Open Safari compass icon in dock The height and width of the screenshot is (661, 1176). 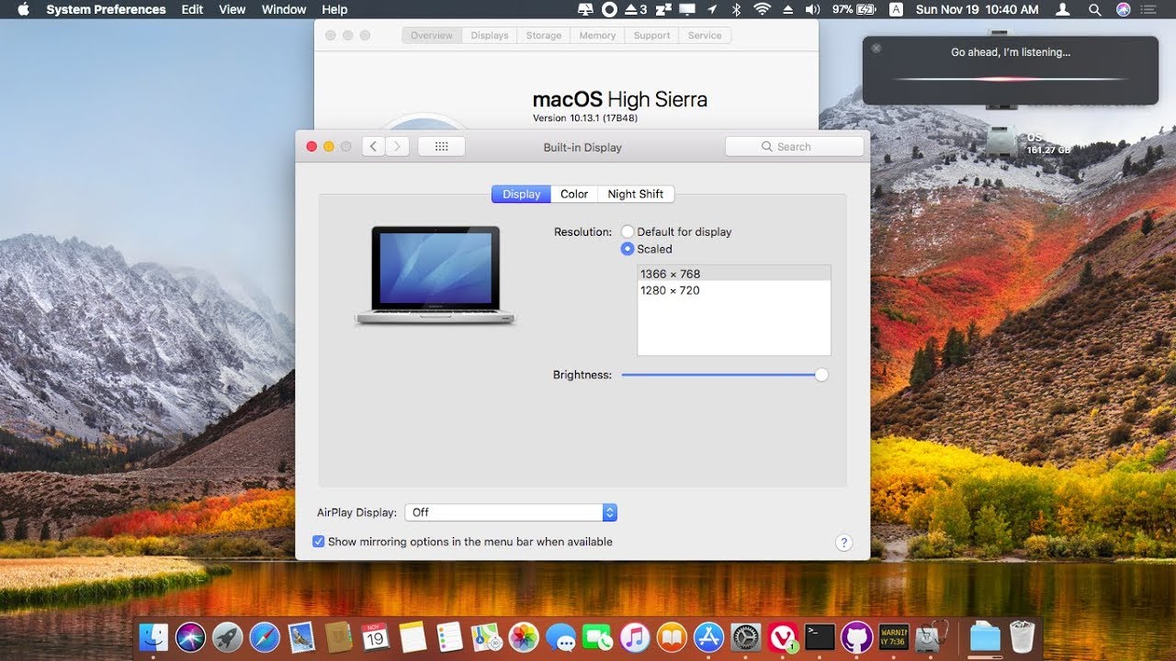265,636
